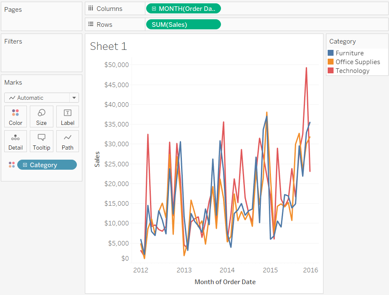Open the Size mark property
Screen dimensions: 389x295
(x=41, y=116)
